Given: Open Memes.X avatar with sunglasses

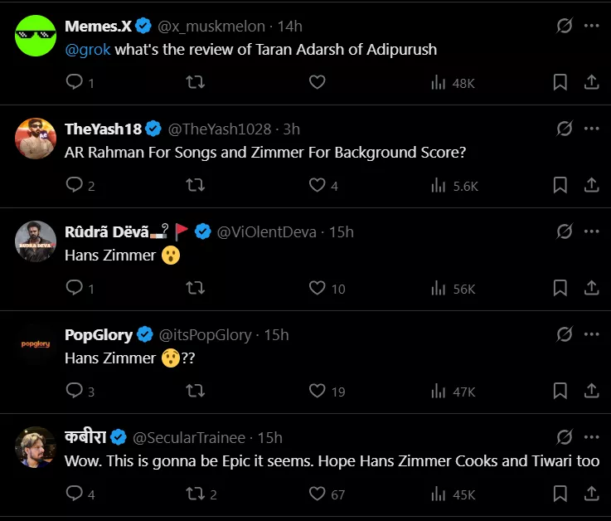Looking at the screenshot, I should (x=36, y=35).
